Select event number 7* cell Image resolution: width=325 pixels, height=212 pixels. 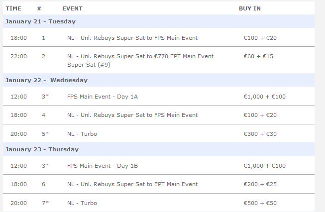[45, 203]
